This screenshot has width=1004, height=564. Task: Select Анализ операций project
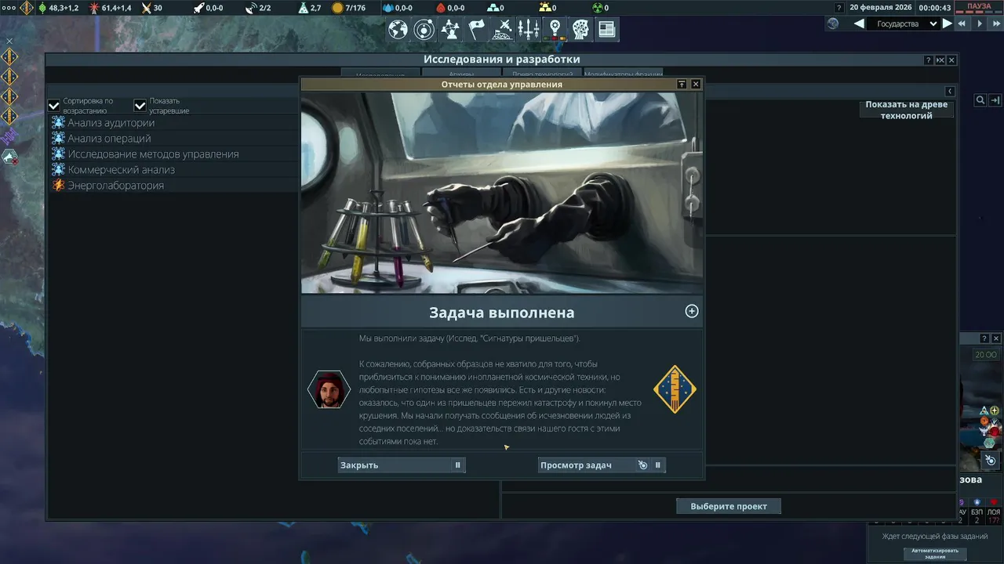(173, 139)
